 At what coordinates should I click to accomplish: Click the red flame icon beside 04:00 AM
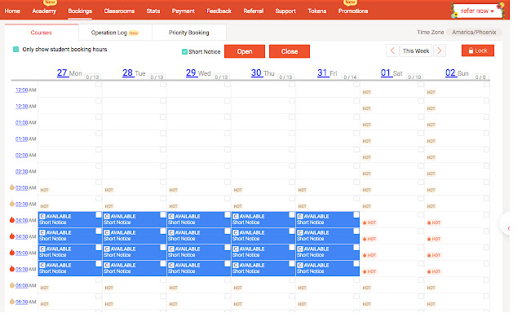tap(12, 220)
